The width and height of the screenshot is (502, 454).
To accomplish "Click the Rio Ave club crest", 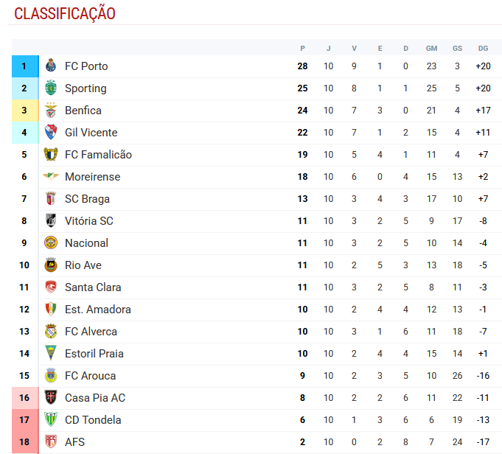I will 51,265.
